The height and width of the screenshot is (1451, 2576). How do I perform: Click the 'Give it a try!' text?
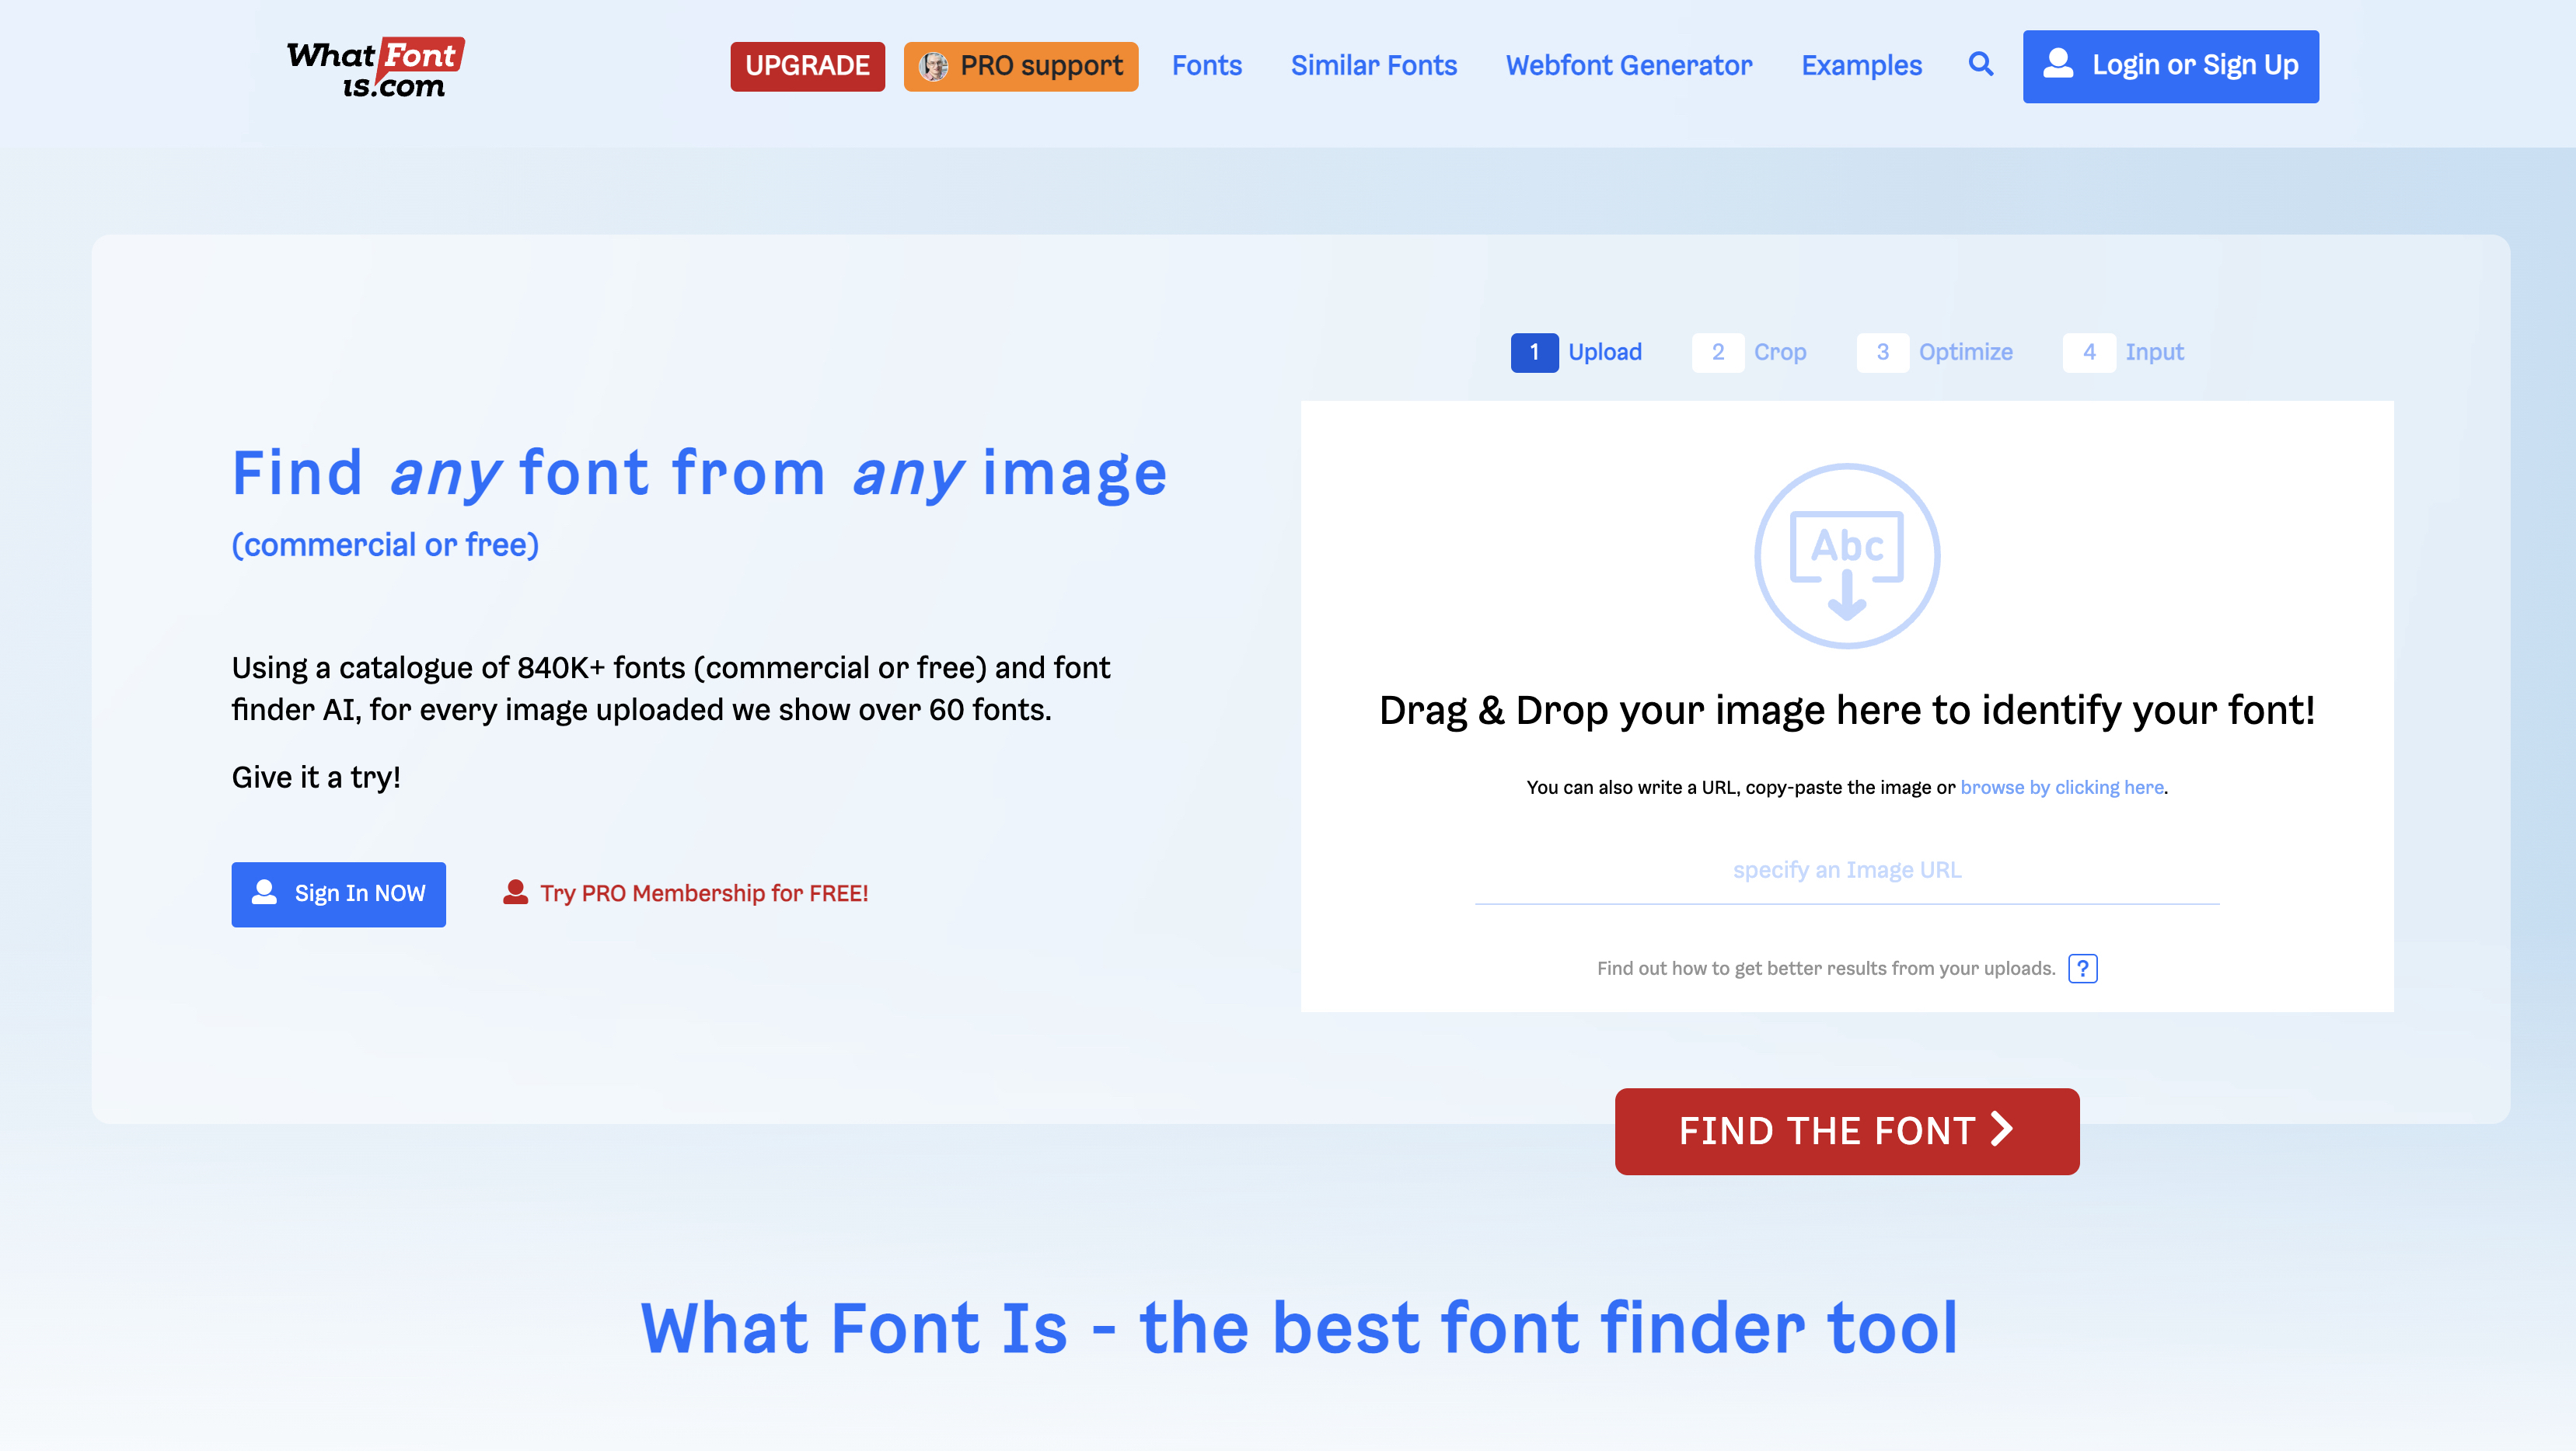[316, 778]
